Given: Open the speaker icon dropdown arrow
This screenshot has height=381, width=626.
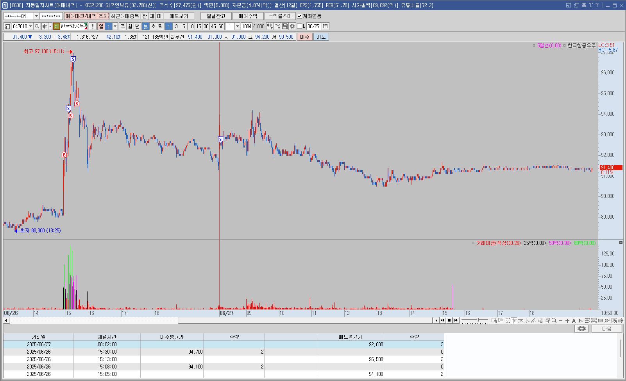Looking at the screenshot, I should [x=50, y=26].
